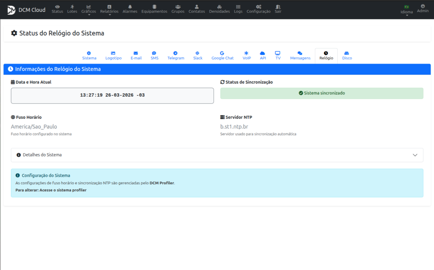
Task: Click the Sistema sincronizado status banner
Action: 322,93
